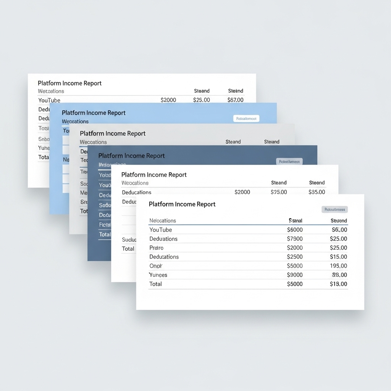Open the Platform Income Report title on front card
The height and width of the screenshot is (391, 391).
(x=182, y=204)
